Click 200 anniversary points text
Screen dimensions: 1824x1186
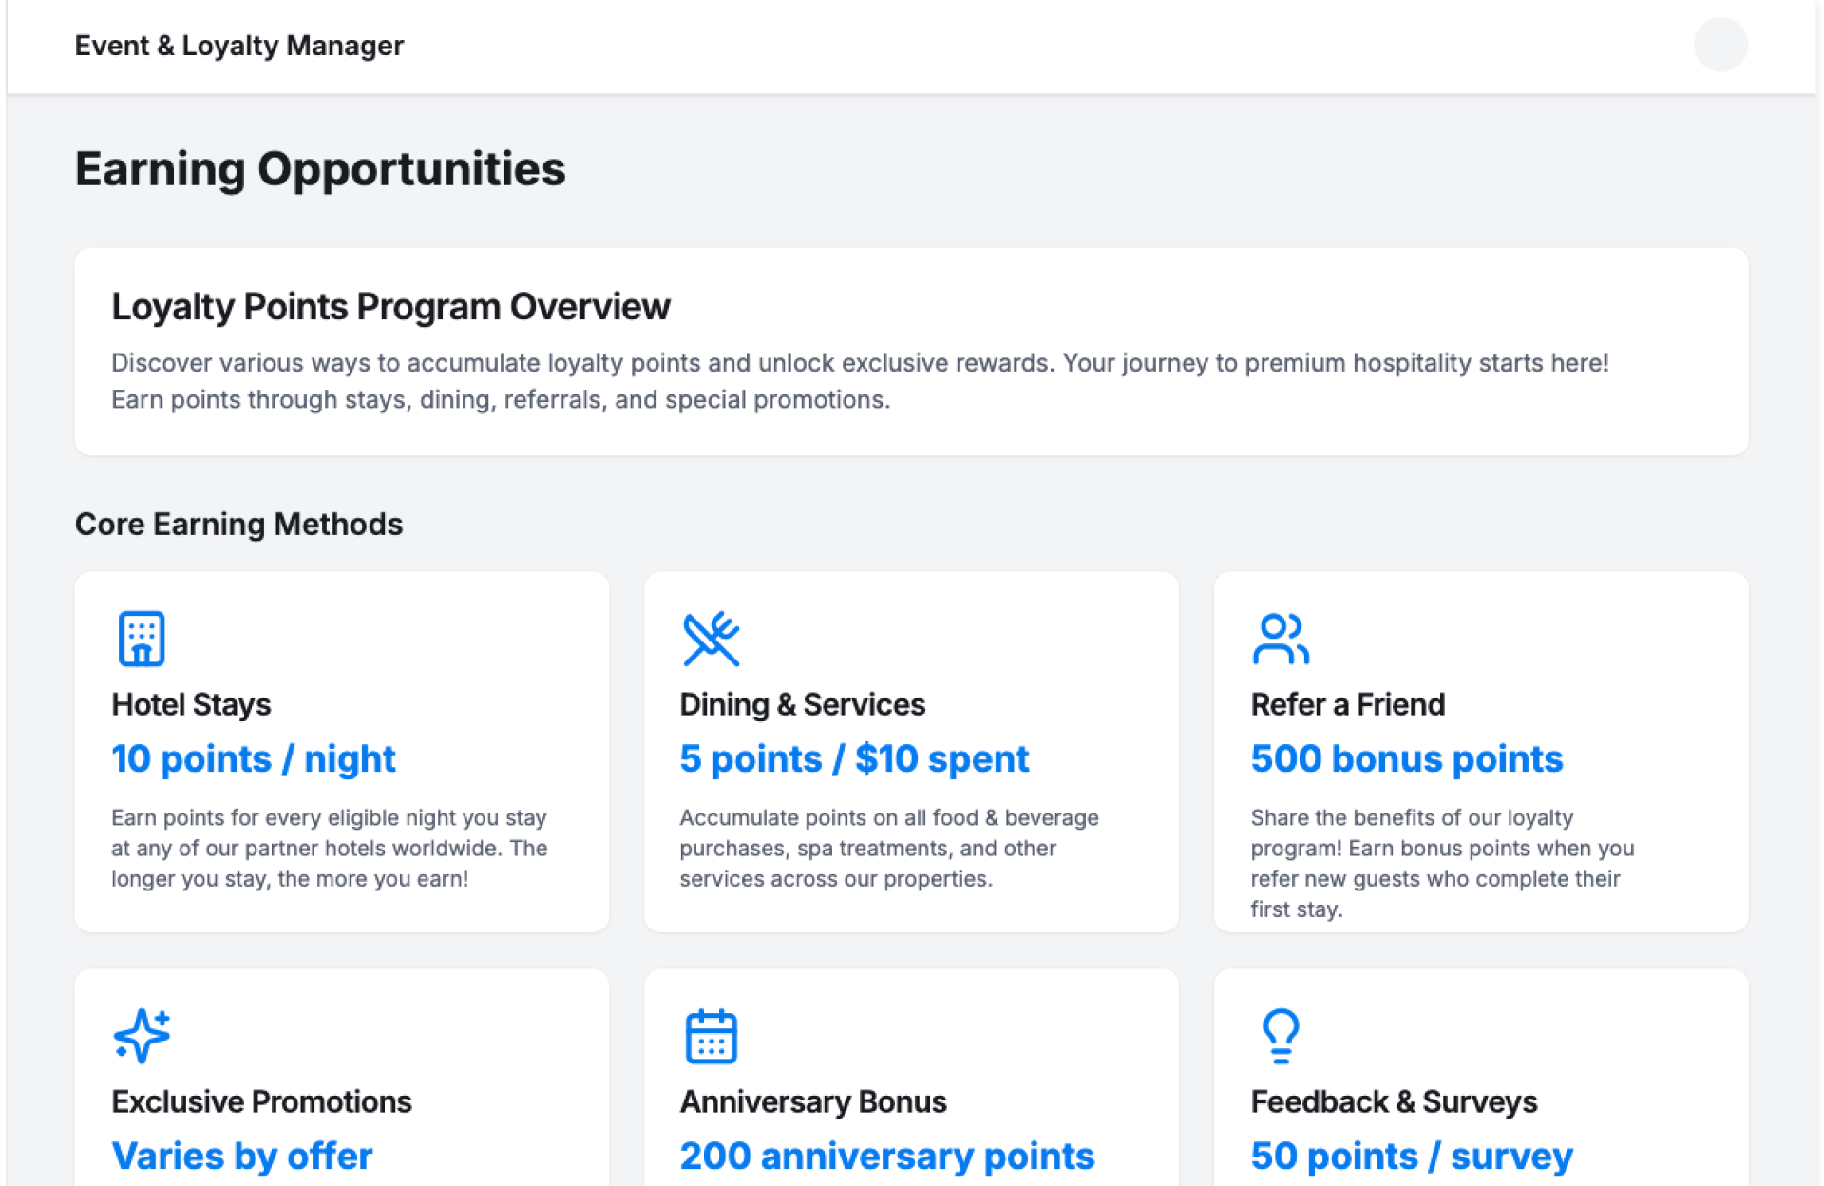(886, 1156)
